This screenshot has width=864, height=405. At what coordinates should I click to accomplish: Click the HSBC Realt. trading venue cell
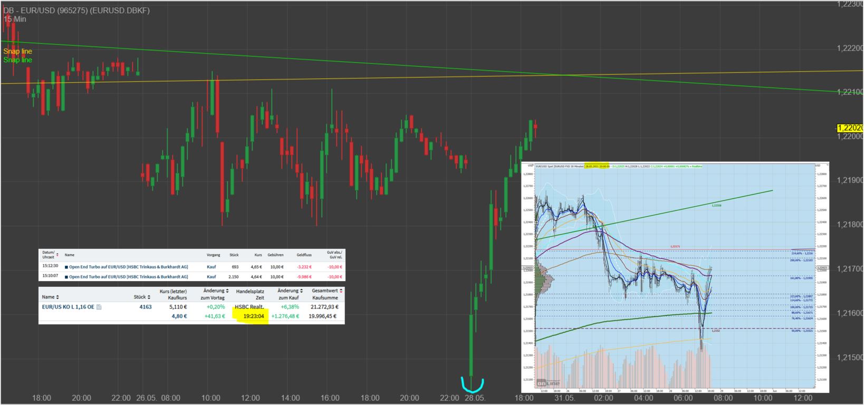[249, 306]
